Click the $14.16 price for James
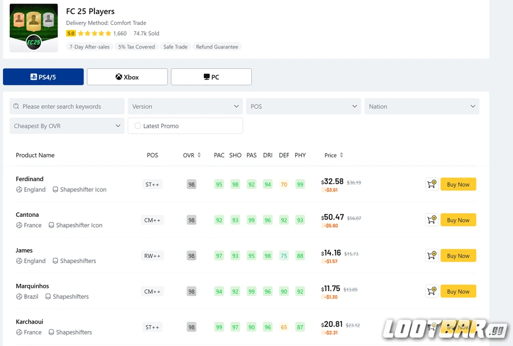Screen dimensions: 513x346 pos(331,253)
